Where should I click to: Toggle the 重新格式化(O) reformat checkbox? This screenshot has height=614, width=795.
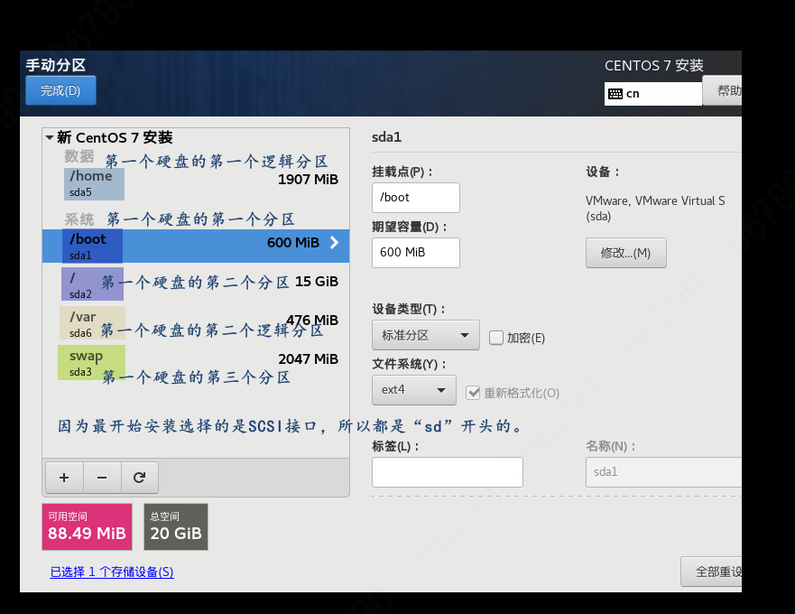point(473,393)
